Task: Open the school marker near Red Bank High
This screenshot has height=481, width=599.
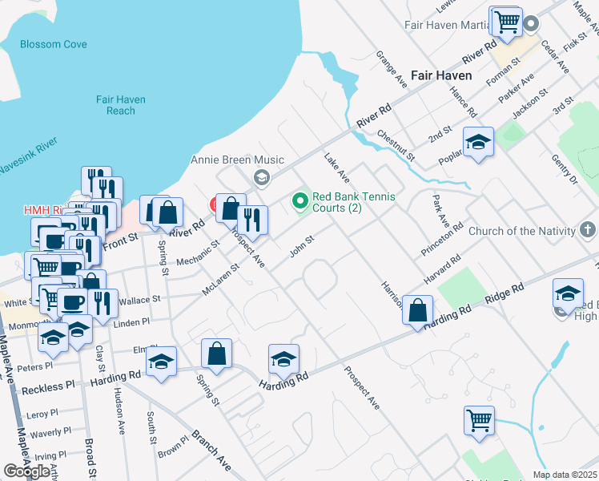Action: tap(568, 294)
